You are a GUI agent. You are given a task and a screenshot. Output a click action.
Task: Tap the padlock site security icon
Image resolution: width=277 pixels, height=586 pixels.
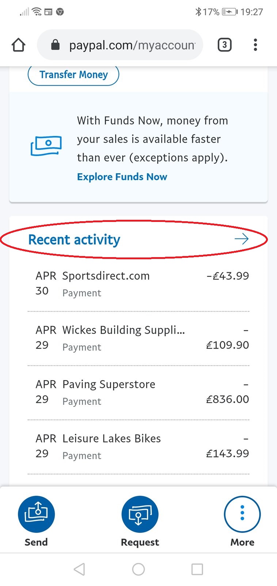coord(55,45)
